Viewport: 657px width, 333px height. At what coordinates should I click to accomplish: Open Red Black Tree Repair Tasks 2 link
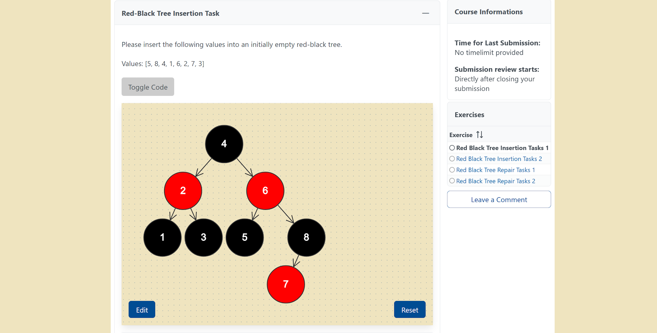[496, 181]
